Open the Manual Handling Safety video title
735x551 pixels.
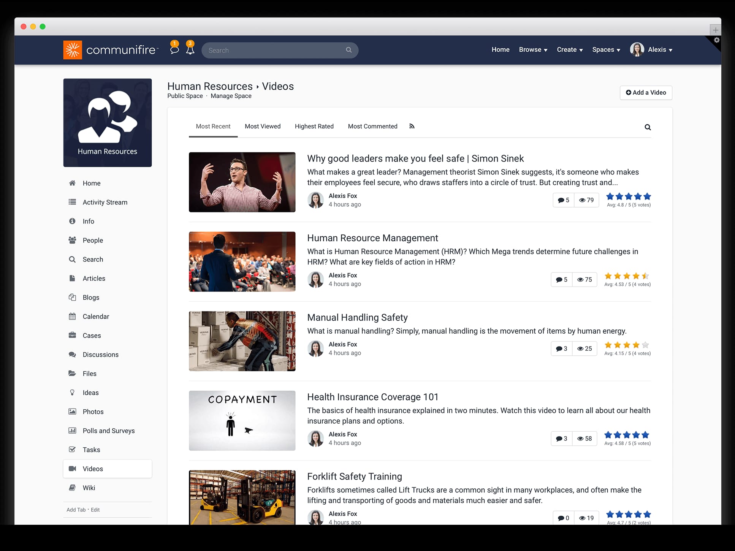pos(357,317)
